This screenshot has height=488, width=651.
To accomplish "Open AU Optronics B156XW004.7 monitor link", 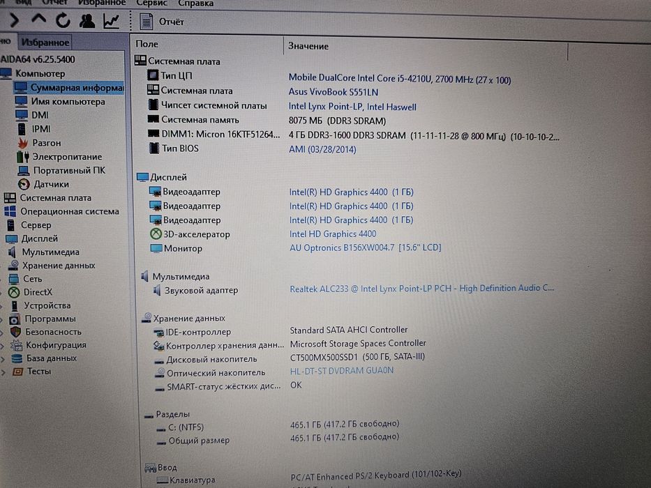I will tap(366, 247).
